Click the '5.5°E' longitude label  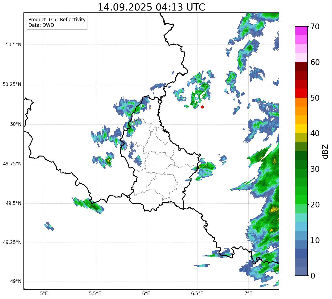point(95,293)
